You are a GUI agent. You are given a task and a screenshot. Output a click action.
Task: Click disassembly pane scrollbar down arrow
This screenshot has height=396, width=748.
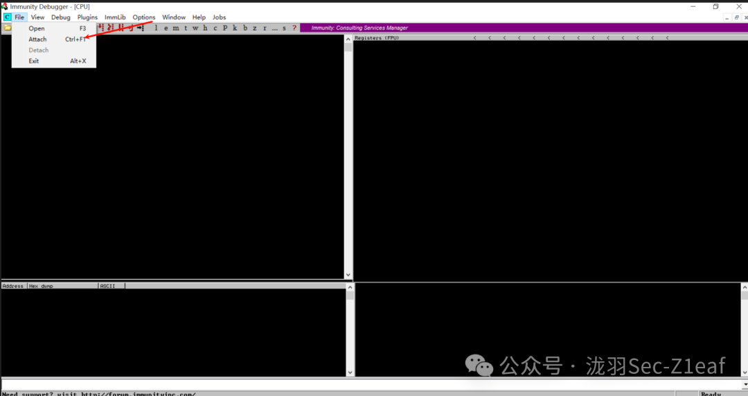click(348, 275)
